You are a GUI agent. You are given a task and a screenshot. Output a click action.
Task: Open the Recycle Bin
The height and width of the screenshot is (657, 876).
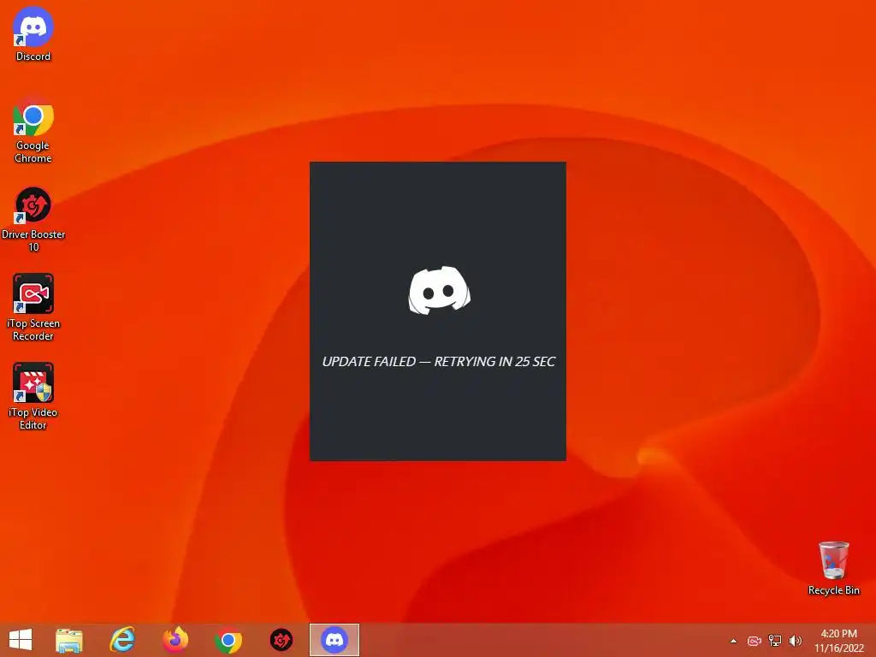[833, 568]
